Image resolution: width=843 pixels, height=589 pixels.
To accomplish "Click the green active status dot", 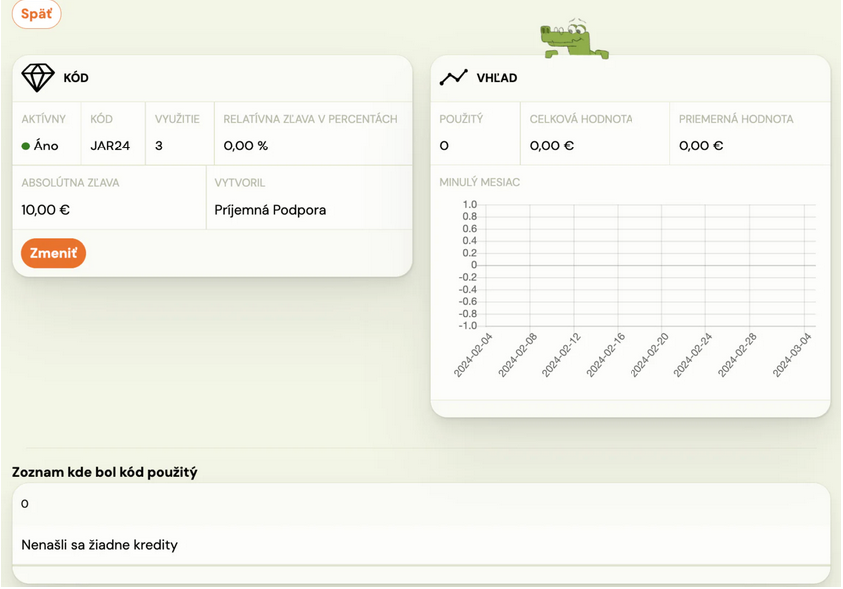I will [25, 147].
